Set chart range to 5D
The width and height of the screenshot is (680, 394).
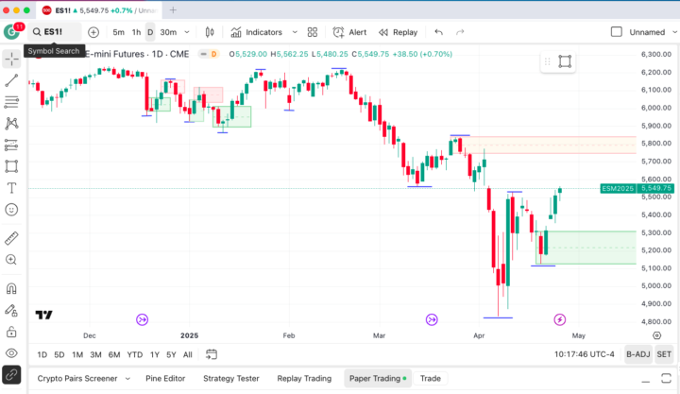coord(59,354)
